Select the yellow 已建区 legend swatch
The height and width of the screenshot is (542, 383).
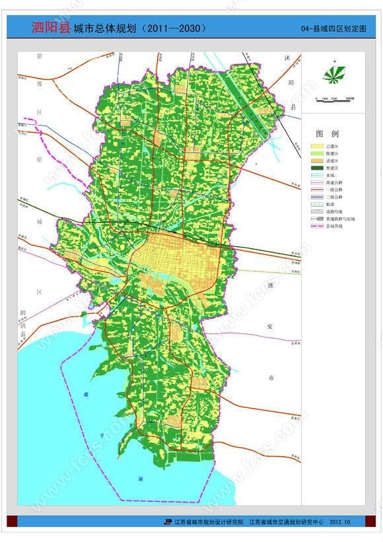tap(318, 146)
